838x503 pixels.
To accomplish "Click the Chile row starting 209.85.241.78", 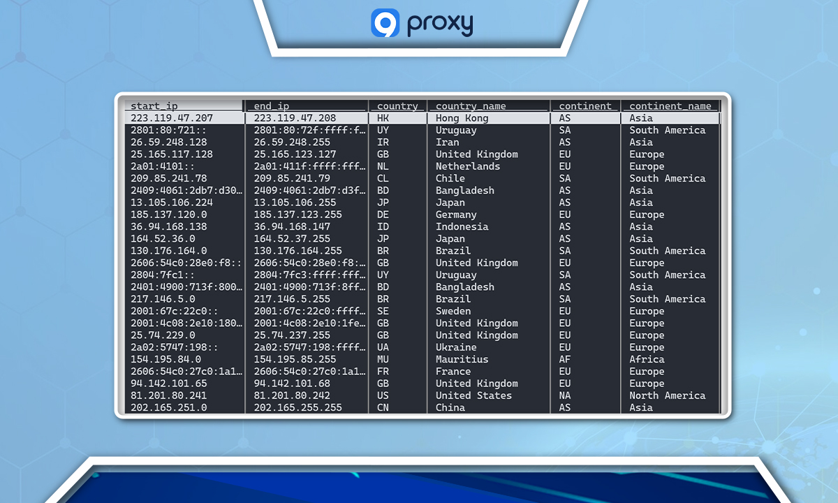I will pyautogui.click(x=419, y=178).
